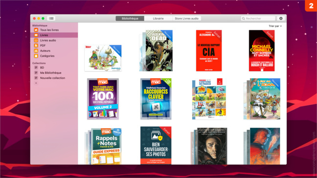This screenshot has height=178, width=317.
Task: Toggle the list view button in toolbar
Action: click(x=51, y=19)
